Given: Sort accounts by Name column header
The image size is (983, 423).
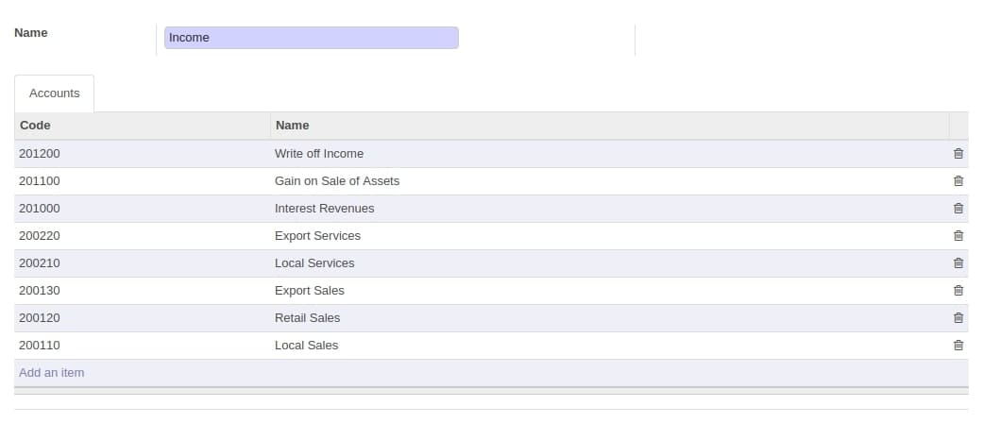Looking at the screenshot, I should coord(292,126).
